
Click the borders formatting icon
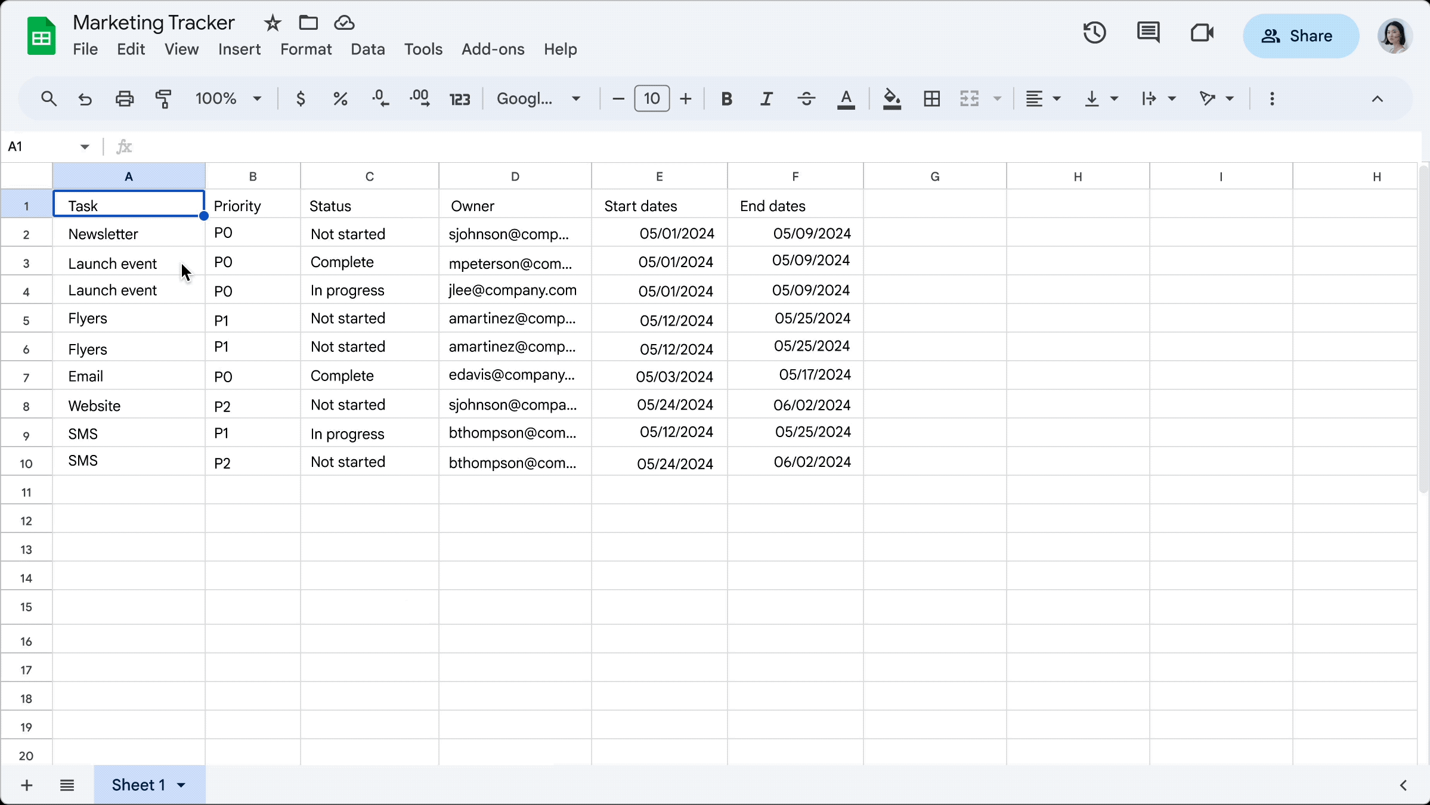(930, 98)
